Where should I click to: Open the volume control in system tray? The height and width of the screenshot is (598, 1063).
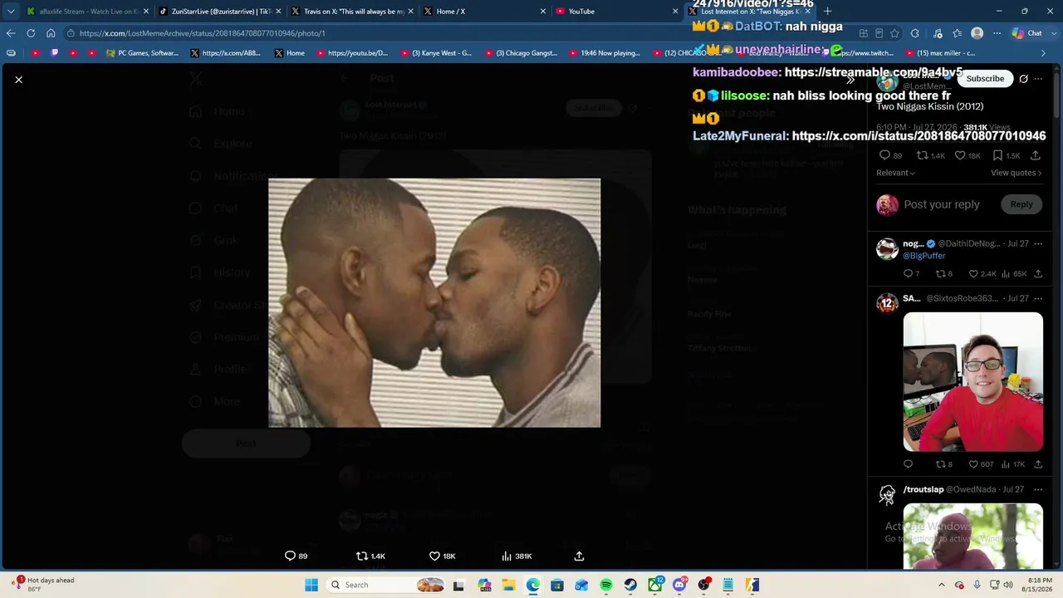[x=1008, y=585]
